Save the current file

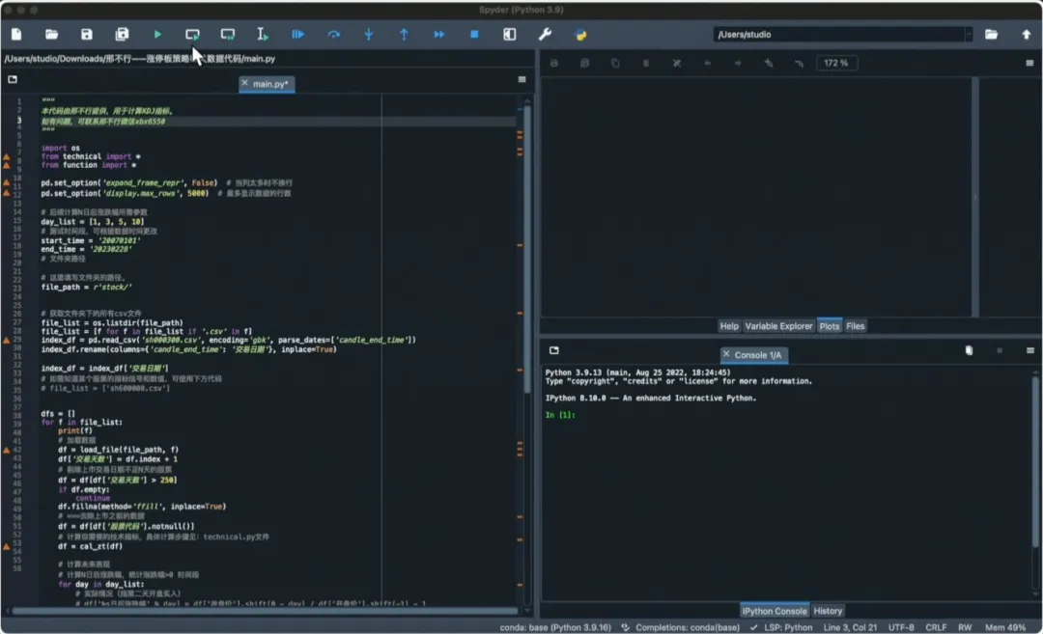87,35
